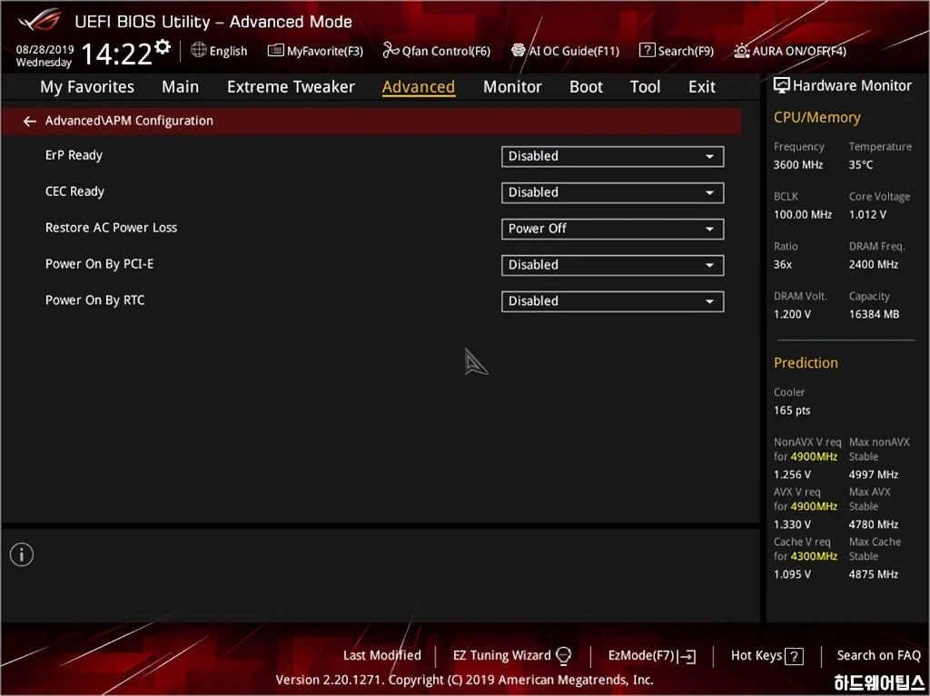This screenshot has width=930, height=696.
Task: Click the 4300MHz cache frequency value
Action: coord(814,556)
